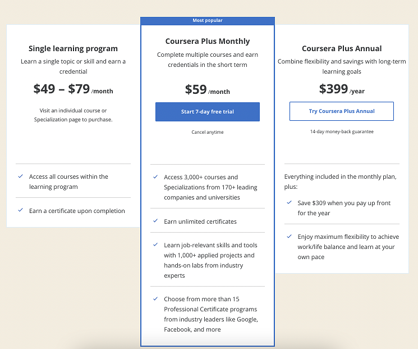Viewport: 418px width, 349px height.
Task: Click the Single learning program heading
Action: [x=73, y=48]
